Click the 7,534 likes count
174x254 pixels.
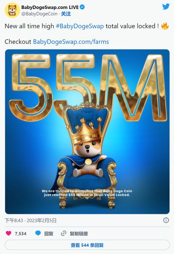tap(21, 233)
